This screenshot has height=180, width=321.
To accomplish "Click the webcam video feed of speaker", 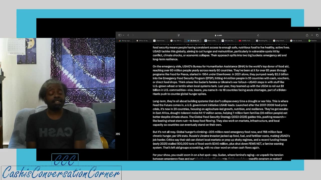I will (58, 93).
